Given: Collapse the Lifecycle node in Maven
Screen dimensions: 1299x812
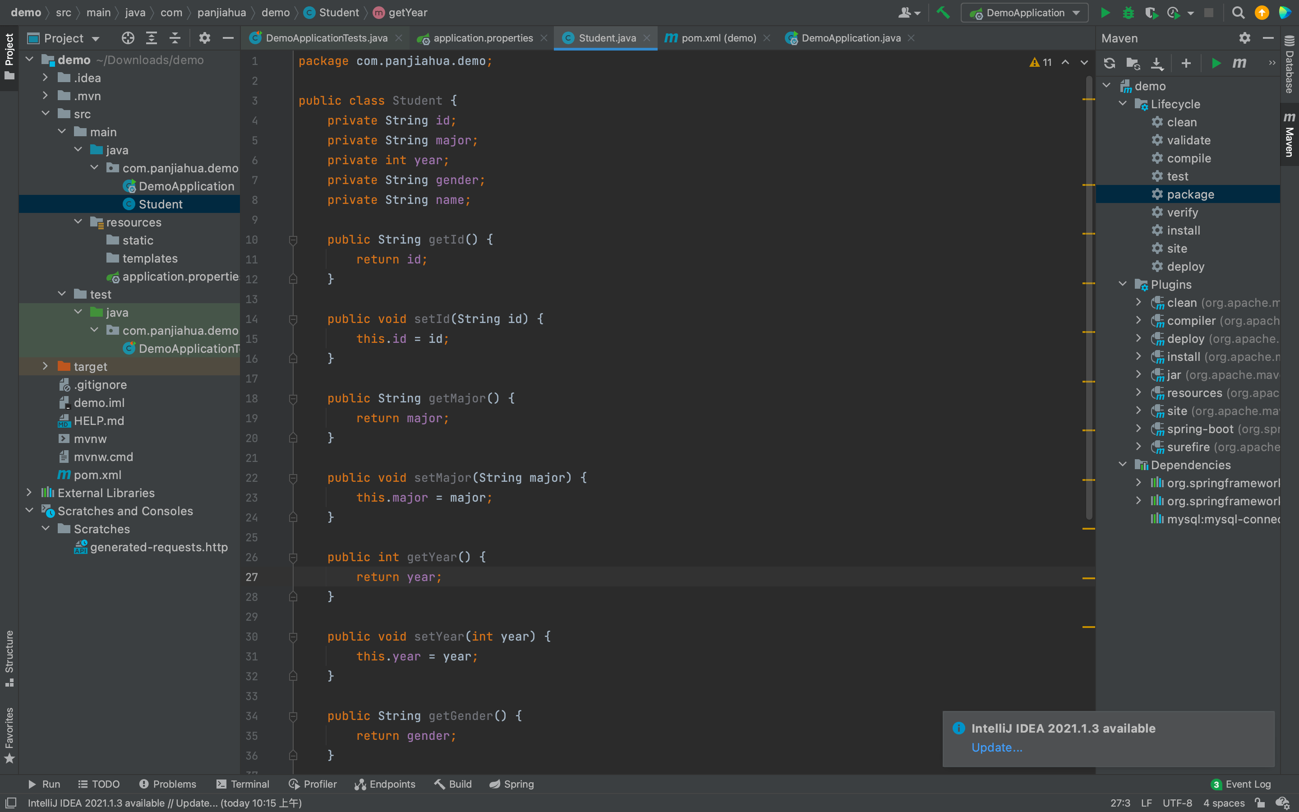Looking at the screenshot, I should tap(1122, 104).
